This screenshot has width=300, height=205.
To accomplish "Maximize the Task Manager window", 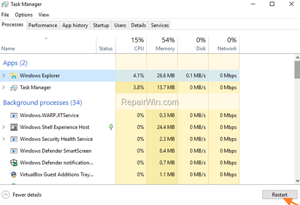I will 272,4.
